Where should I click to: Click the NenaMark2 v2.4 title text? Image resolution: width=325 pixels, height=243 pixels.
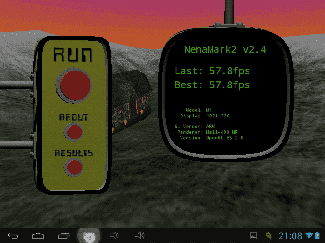pyautogui.click(x=225, y=50)
